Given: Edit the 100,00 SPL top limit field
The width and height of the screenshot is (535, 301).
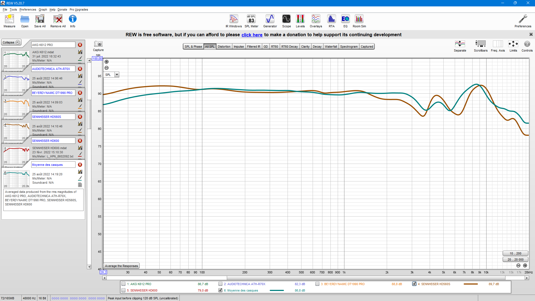Looking at the screenshot, I should click(x=97, y=59).
